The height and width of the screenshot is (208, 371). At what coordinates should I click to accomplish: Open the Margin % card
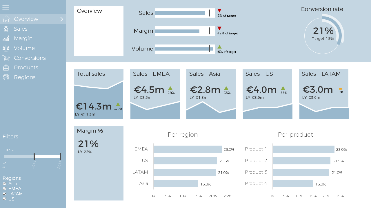click(x=99, y=163)
